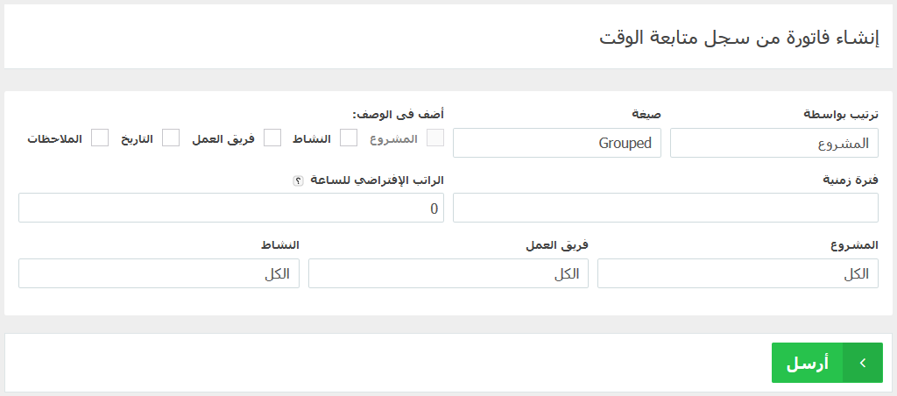Click the arrow icon on the أرسل button
897x396 pixels.
pyautogui.click(x=863, y=363)
